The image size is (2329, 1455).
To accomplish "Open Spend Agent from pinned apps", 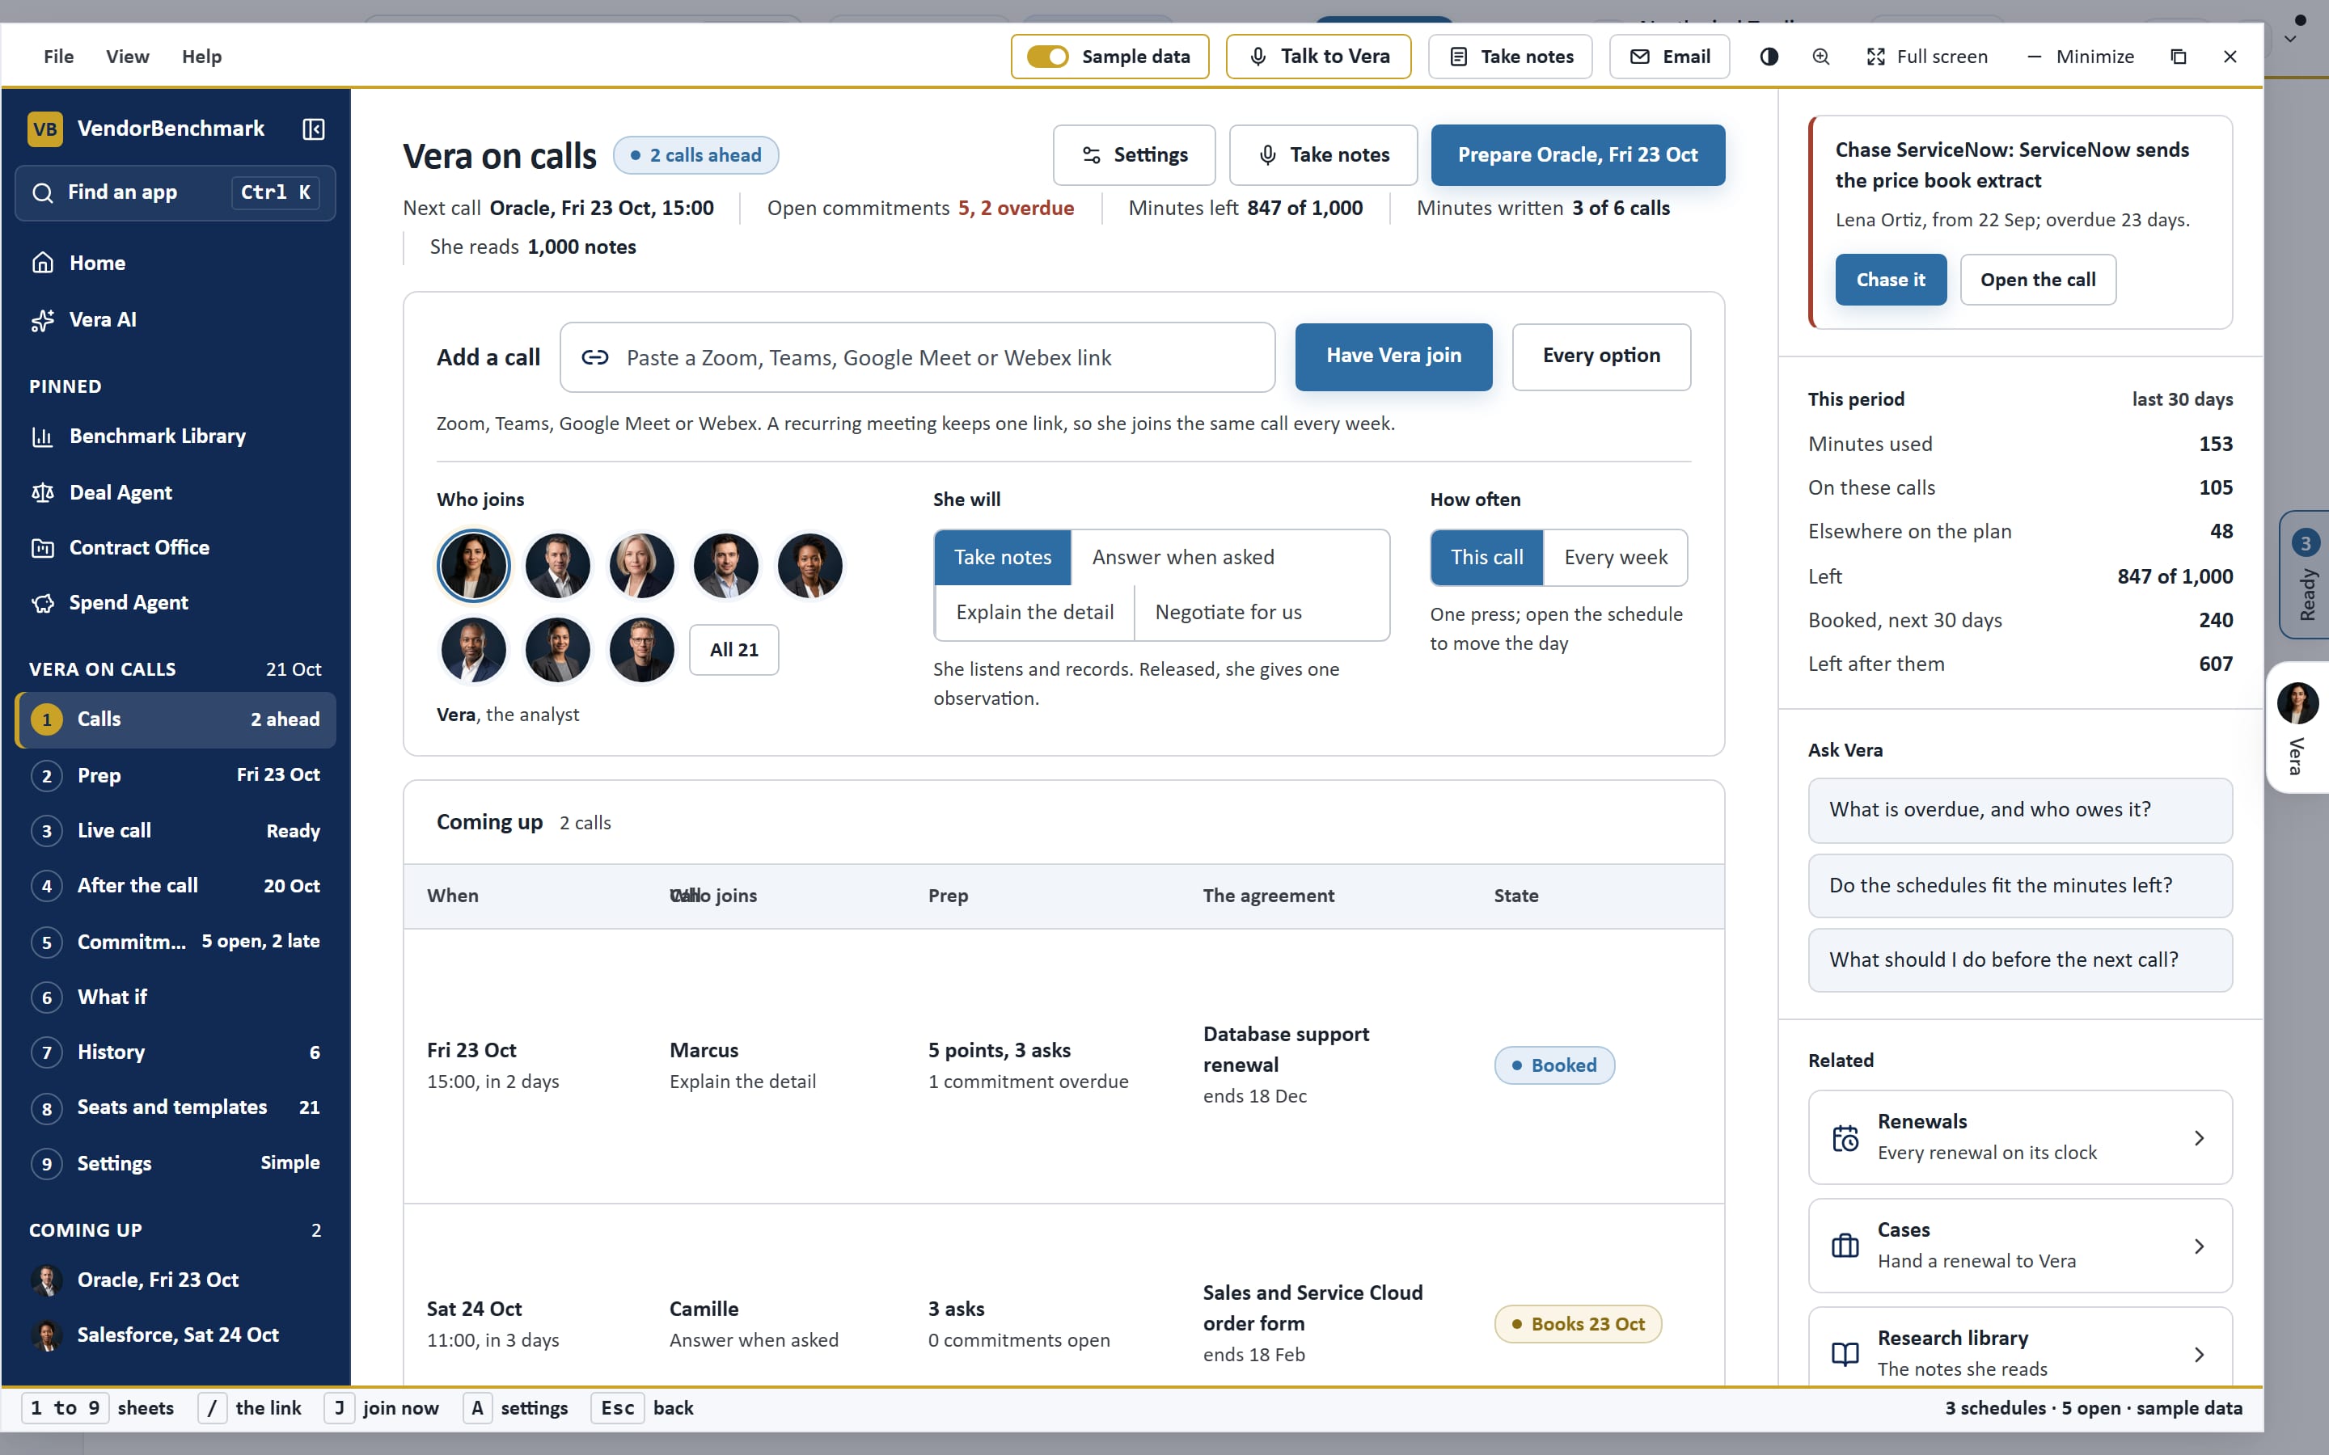I will click(x=175, y=602).
